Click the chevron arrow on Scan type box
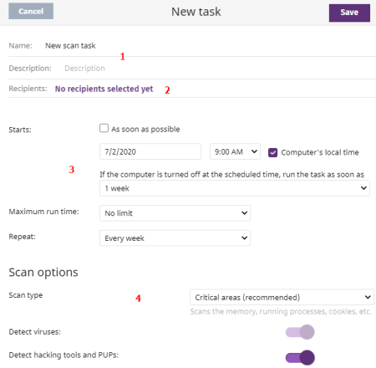The width and height of the screenshot is (376, 368). [368, 297]
